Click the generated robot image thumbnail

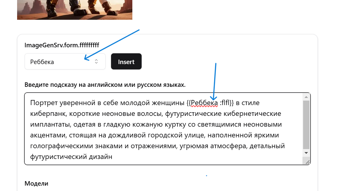click(74, 10)
